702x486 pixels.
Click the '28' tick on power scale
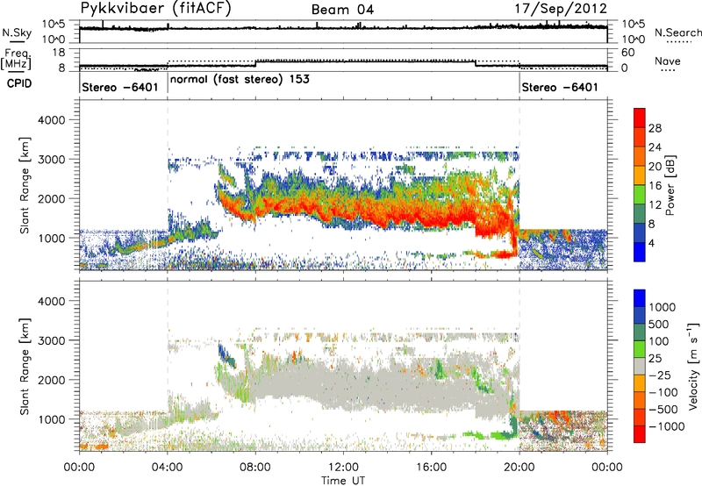point(655,128)
